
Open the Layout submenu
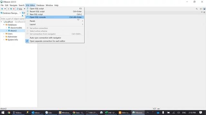[x=55, y=24]
